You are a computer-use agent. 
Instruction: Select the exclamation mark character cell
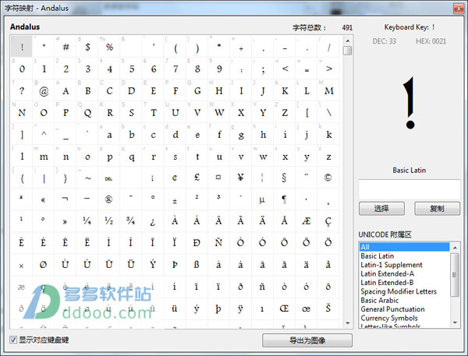22,47
